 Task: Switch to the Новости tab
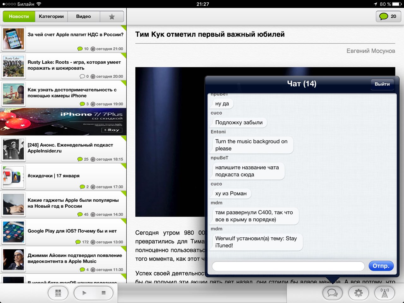[19, 16]
